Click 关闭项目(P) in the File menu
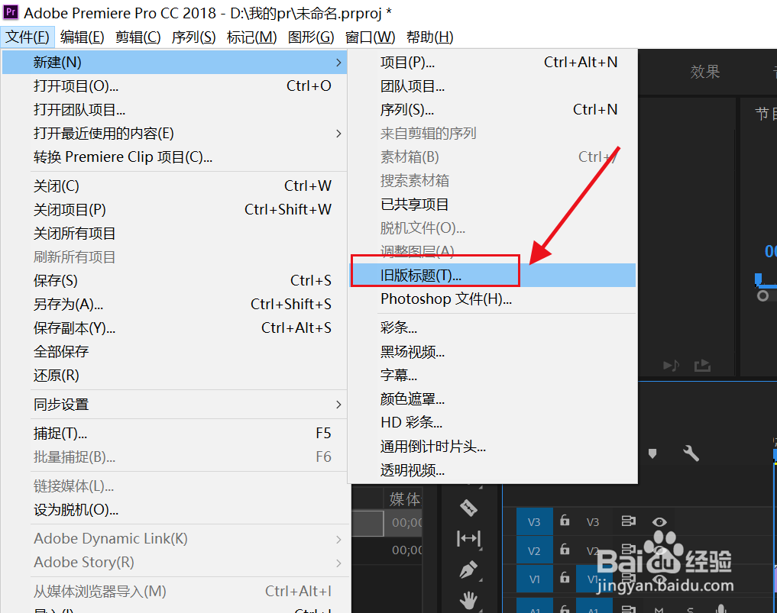 pyautogui.click(x=174, y=210)
